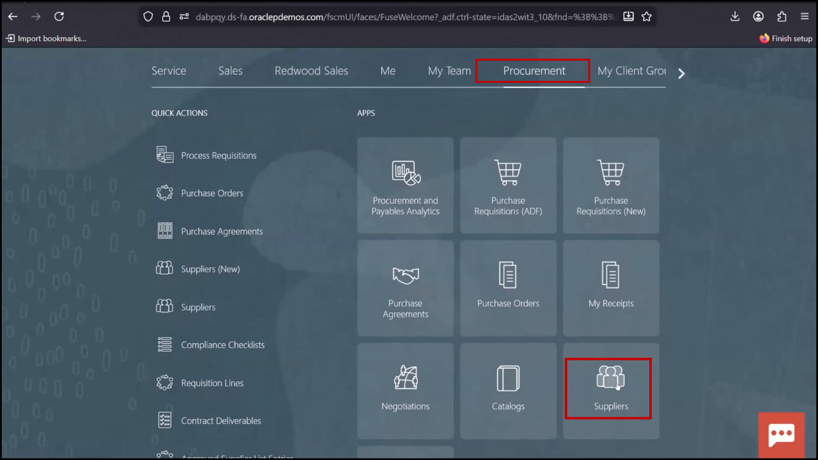Open the Contract Deliverables quick action link
The width and height of the screenshot is (818, 460).
pos(221,421)
